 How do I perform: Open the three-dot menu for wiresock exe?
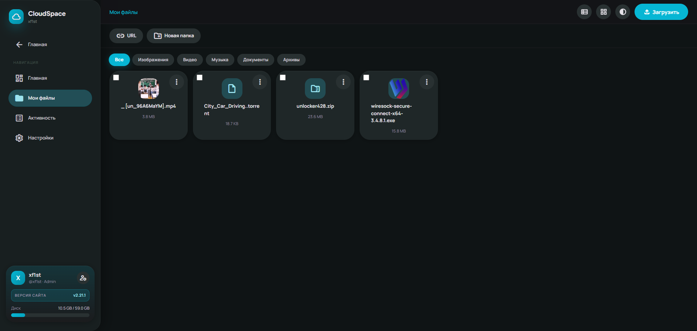[x=426, y=82]
